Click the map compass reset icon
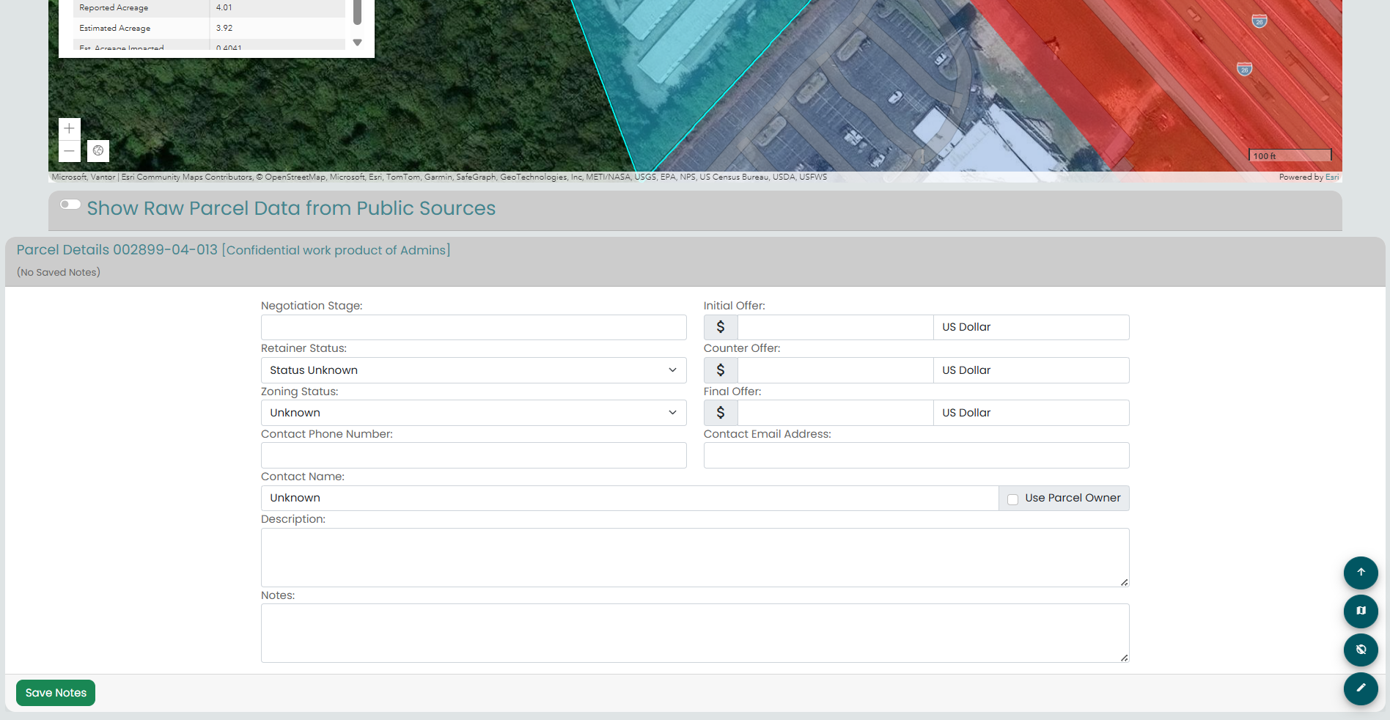The width and height of the screenshot is (1390, 720). 98,151
